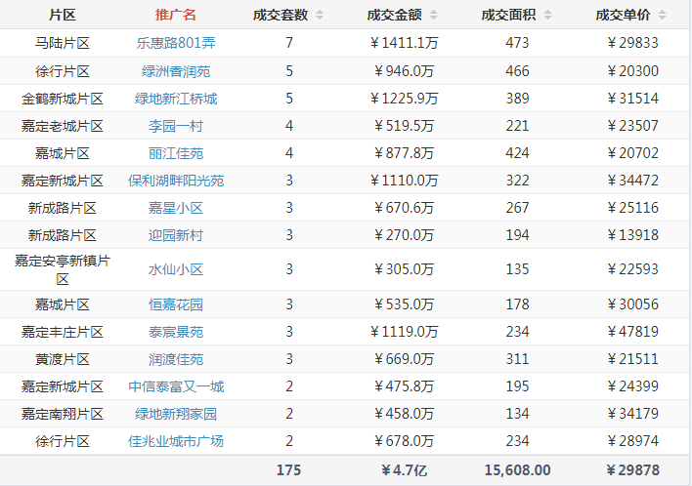The width and height of the screenshot is (692, 486).
Task: Select the average price ¥29878
Action: coord(632,470)
